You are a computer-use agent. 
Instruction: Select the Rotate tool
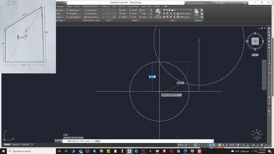(x=133, y=10)
